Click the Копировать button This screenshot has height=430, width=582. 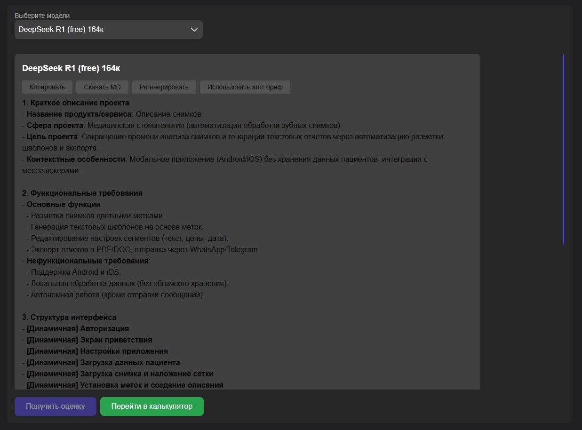[x=47, y=87]
